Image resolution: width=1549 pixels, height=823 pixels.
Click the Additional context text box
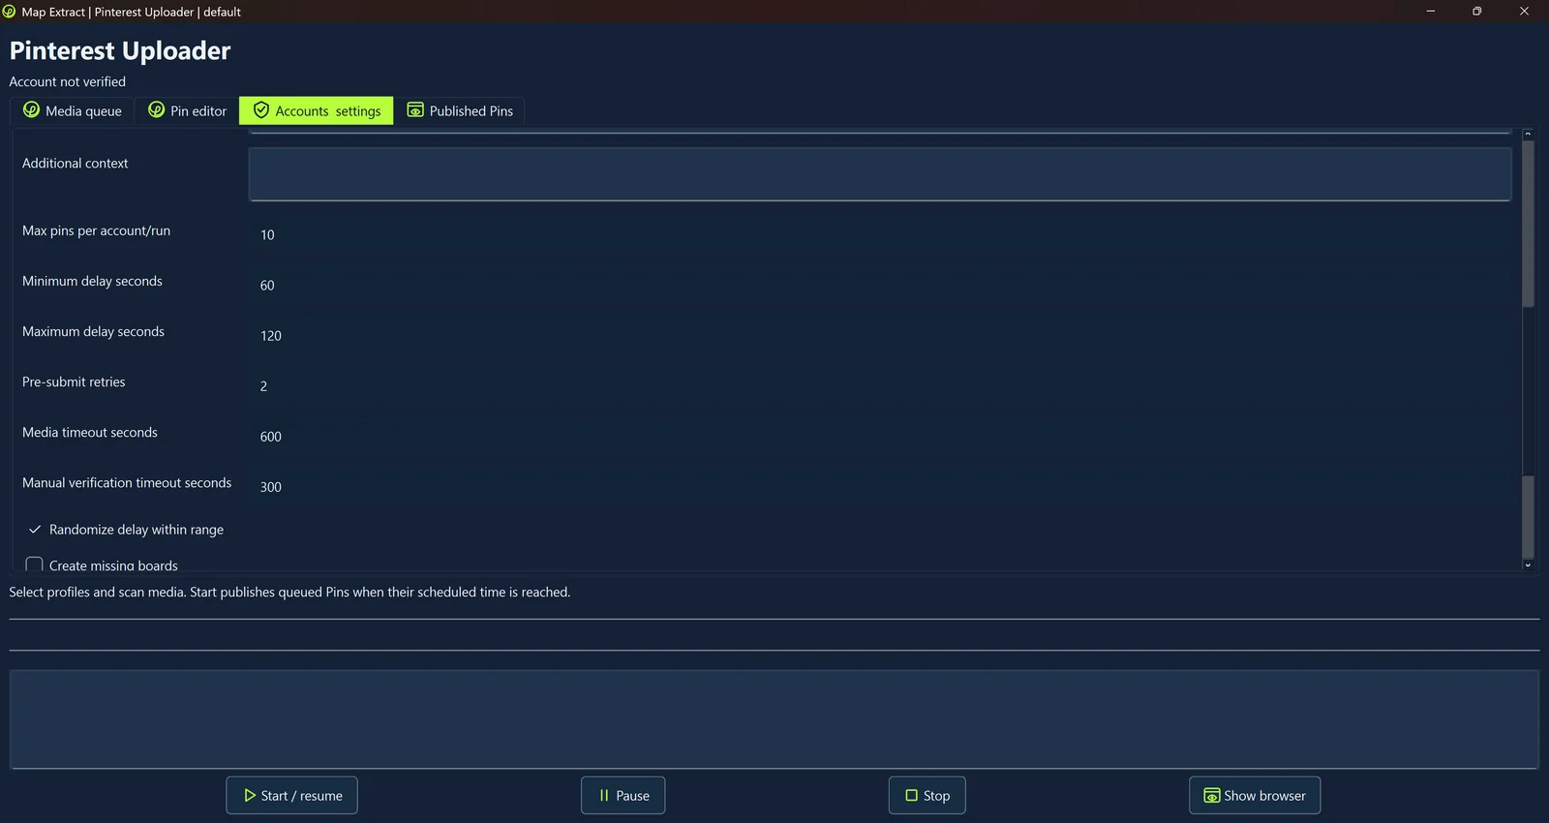pos(880,174)
